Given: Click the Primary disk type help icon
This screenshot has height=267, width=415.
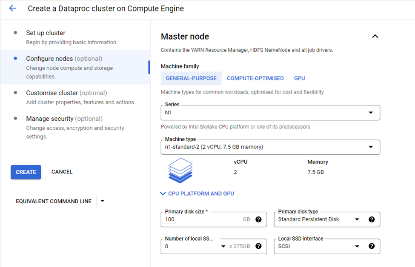Looking at the screenshot, I should [372, 219].
